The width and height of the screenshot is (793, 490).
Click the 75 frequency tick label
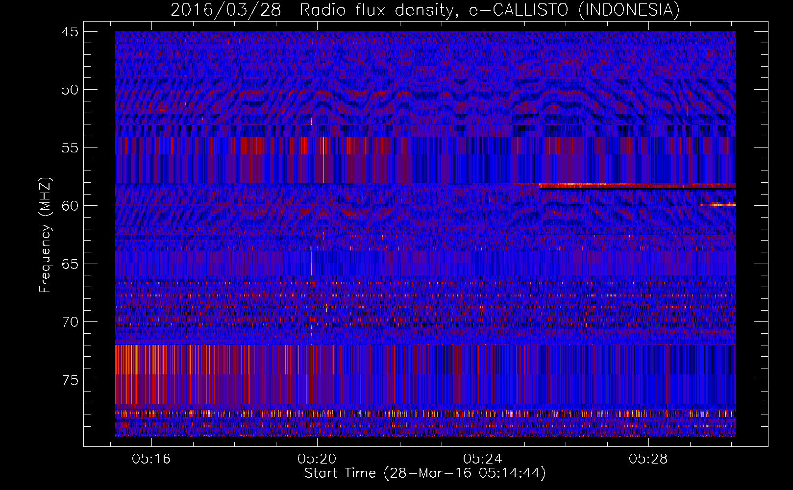pyautogui.click(x=70, y=380)
